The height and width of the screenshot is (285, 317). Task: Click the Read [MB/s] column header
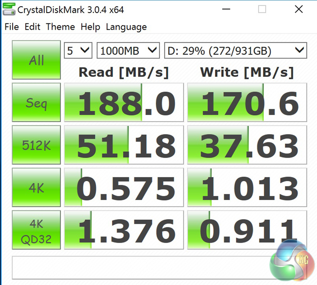click(x=124, y=72)
